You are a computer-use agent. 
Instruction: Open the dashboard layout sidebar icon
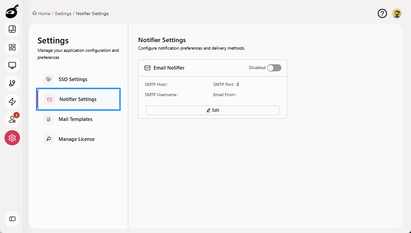pos(12,29)
